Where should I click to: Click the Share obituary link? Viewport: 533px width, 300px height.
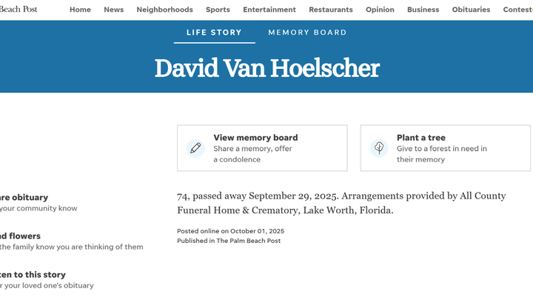tap(24, 198)
